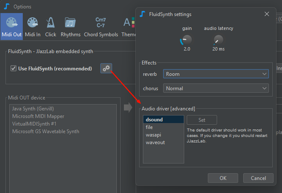Open the Midi Out options tab
The image size is (282, 193).
(x=11, y=26)
